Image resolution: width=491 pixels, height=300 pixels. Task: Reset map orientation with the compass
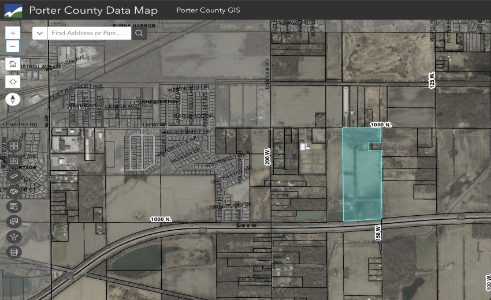(13, 99)
